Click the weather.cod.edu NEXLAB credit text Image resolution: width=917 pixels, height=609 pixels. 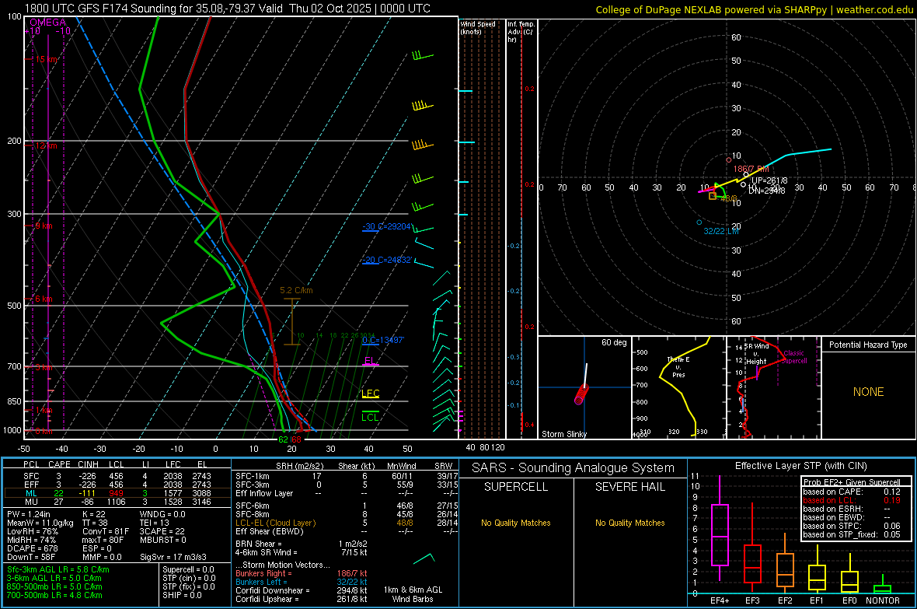tap(754, 9)
